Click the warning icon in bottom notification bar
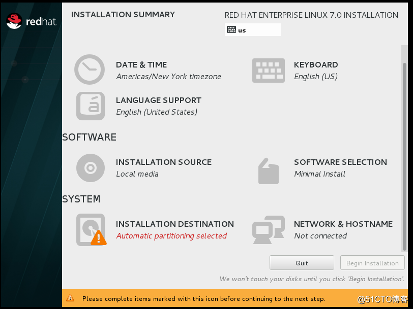413x309 pixels. 70,298
